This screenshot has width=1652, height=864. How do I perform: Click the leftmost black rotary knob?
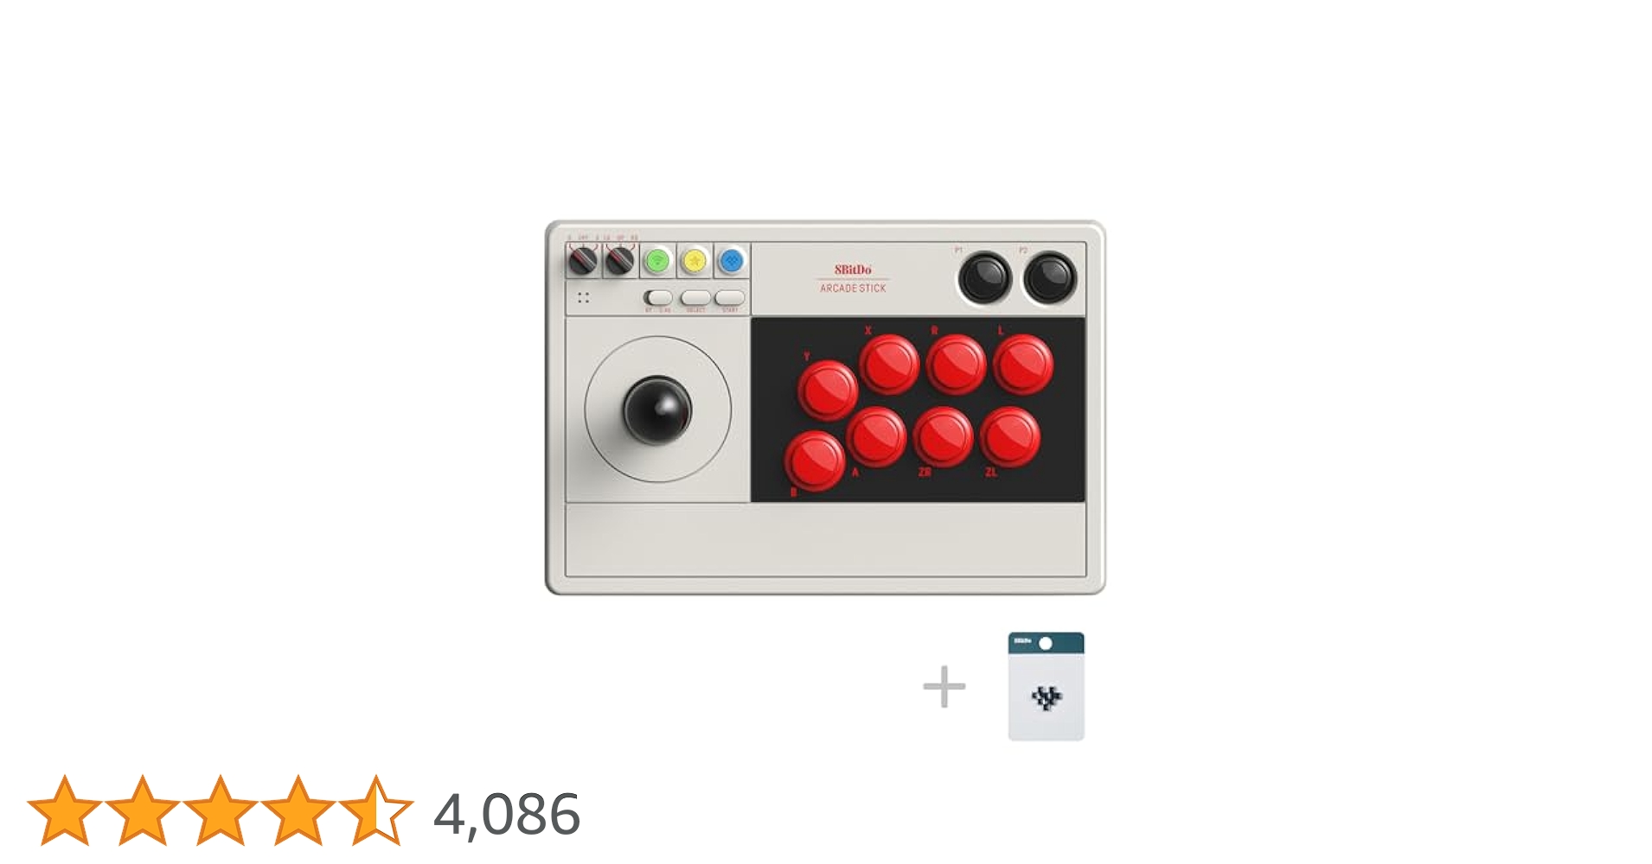pyautogui.click(x=583, y=260)
